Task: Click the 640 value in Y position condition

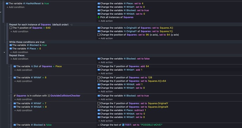Action: tap(48, 28)
